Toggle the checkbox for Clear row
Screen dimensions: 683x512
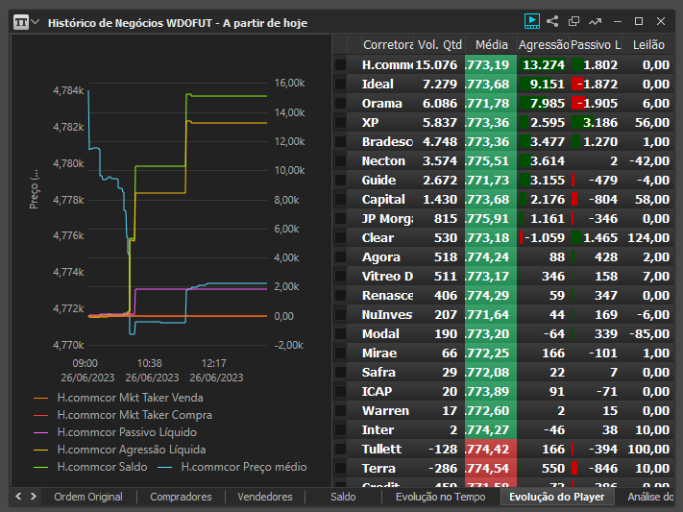[x=341, y=237]
